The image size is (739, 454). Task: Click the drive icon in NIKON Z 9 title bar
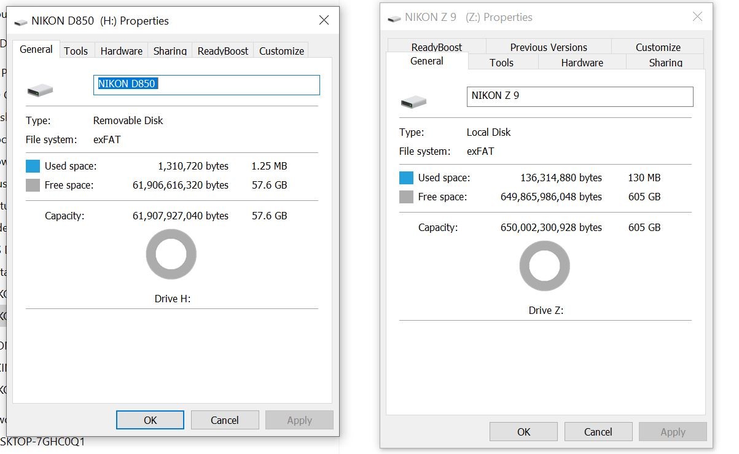point(394,18)
